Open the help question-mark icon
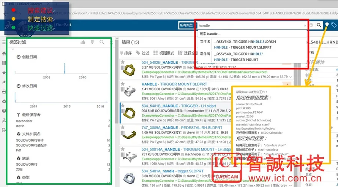338x187 pixels. (4, 111)
